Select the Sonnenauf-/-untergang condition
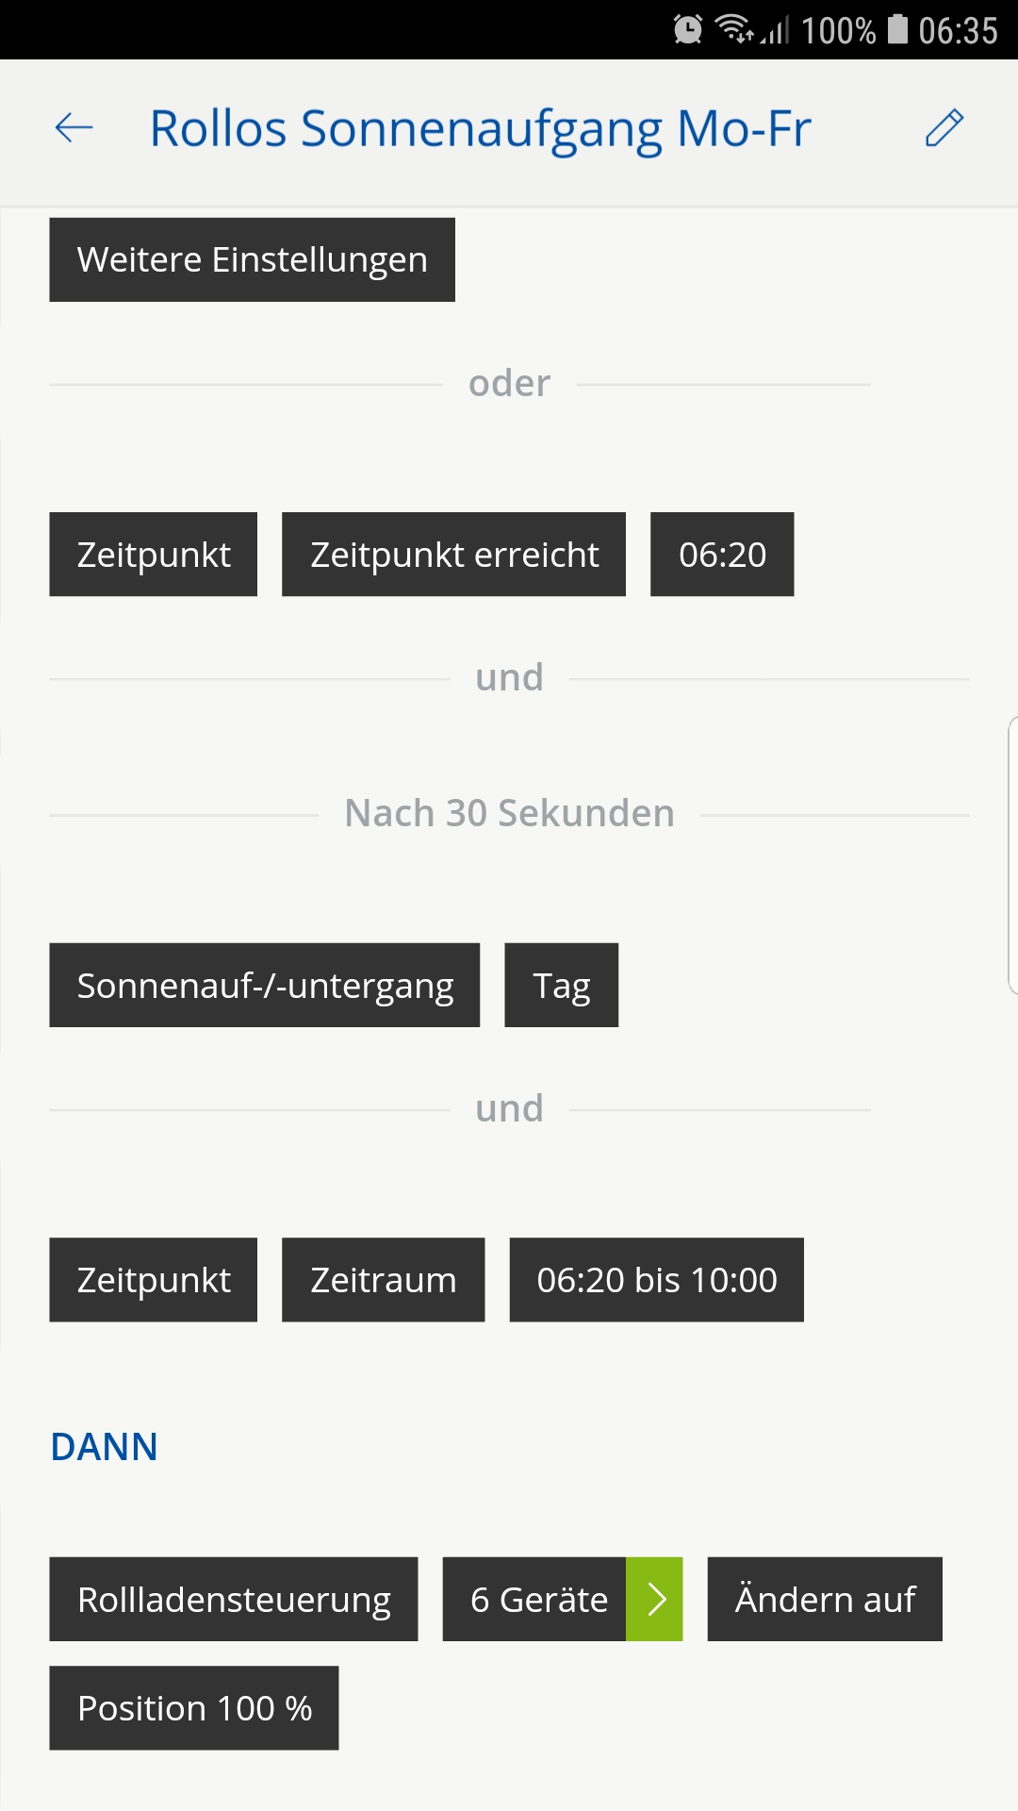The image size is (1018, 1811). click(x=264, y=986)
